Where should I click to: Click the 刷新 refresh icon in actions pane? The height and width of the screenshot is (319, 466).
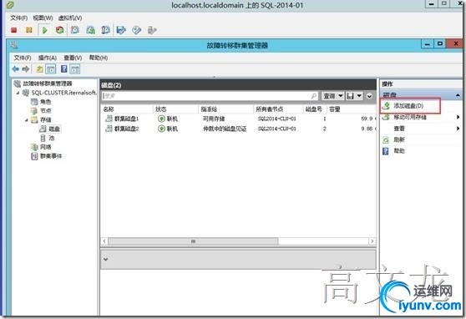pos(386,139)
